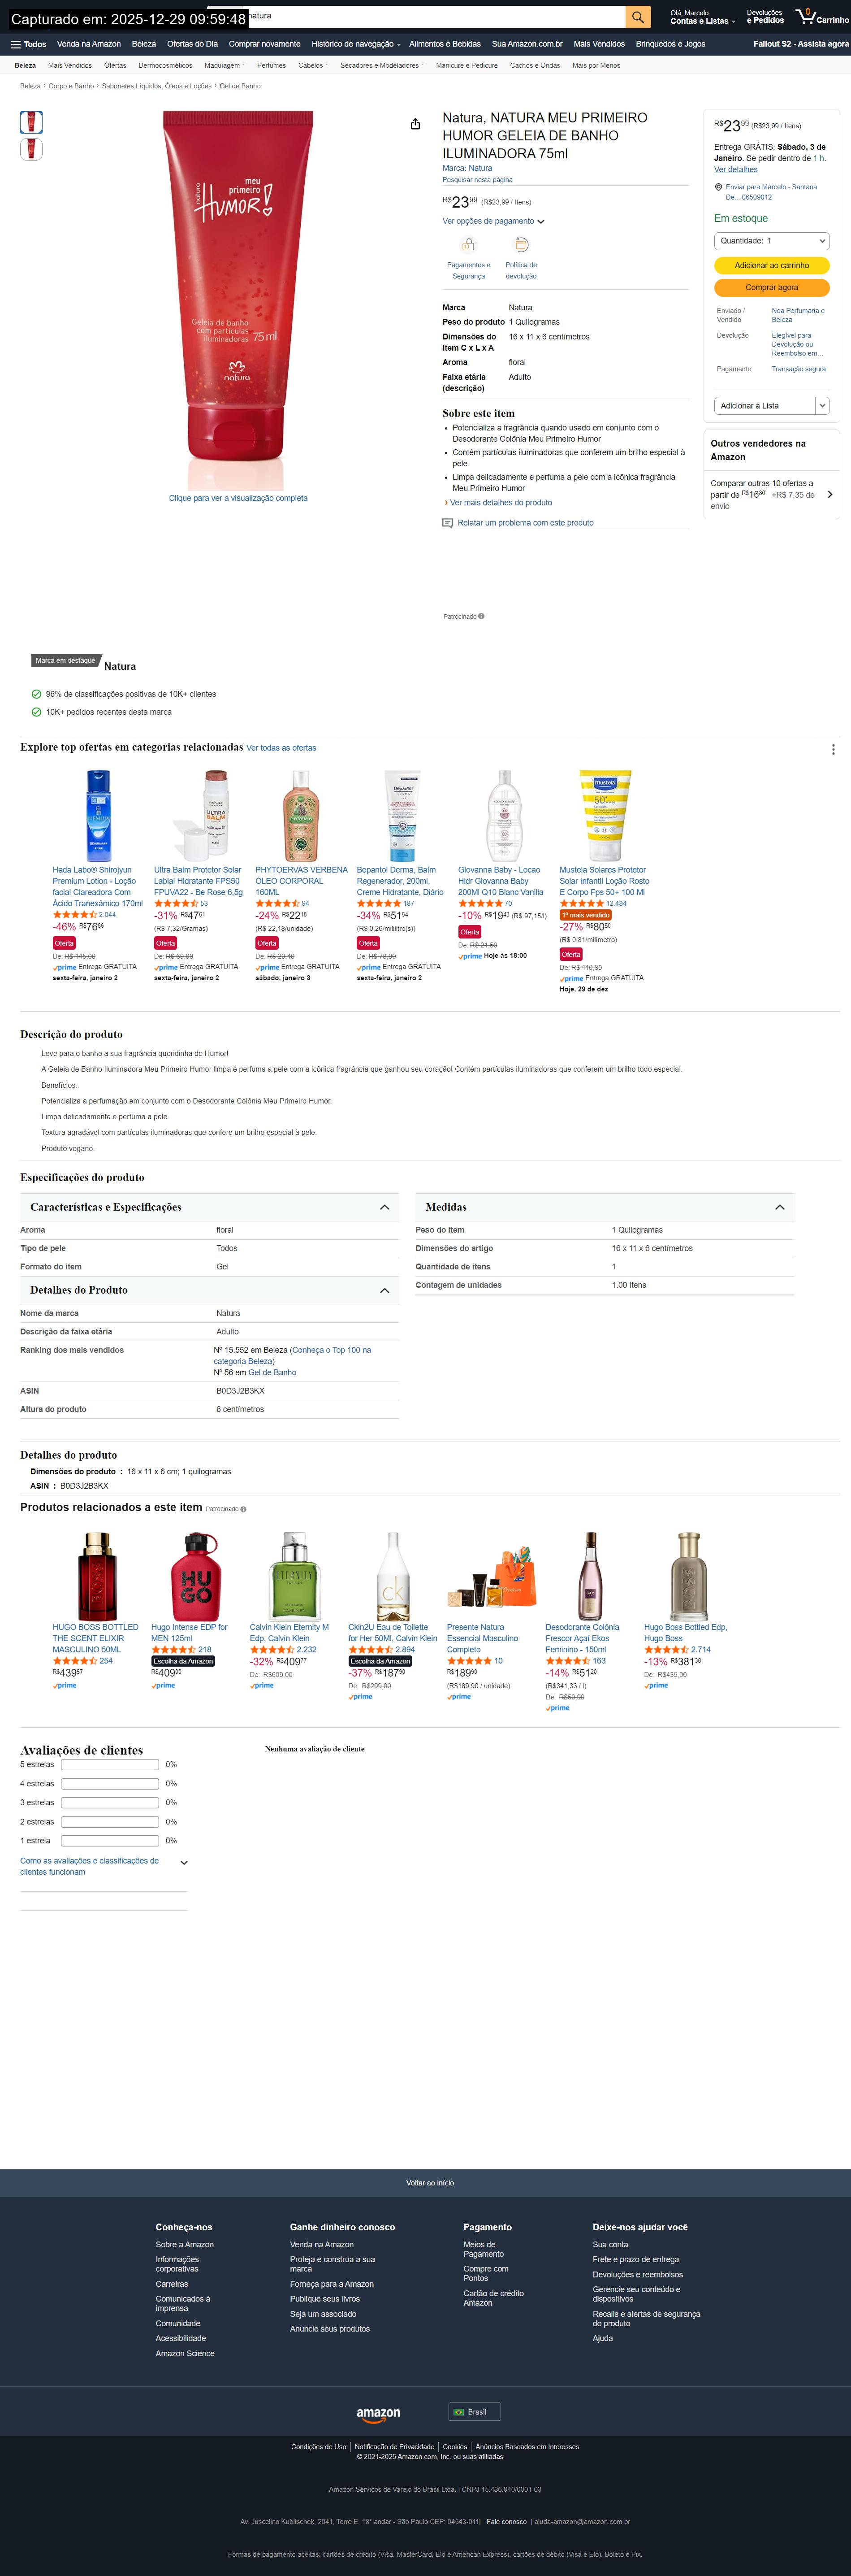Expand the Adicionar à Lista dropdown arrow
Image resolution: width=851 pixels, height=2576 pixels.
822,406
